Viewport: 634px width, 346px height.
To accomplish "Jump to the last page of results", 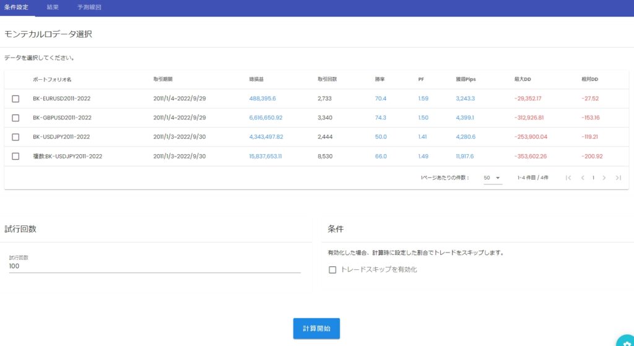I will [x=619, y=178].
